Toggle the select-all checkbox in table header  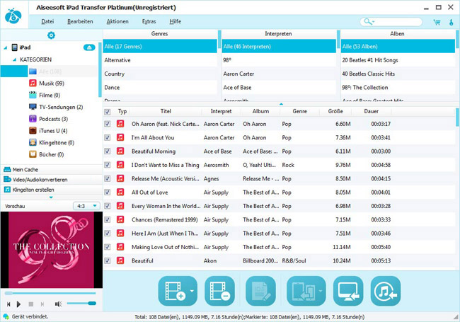click(108, 112)
